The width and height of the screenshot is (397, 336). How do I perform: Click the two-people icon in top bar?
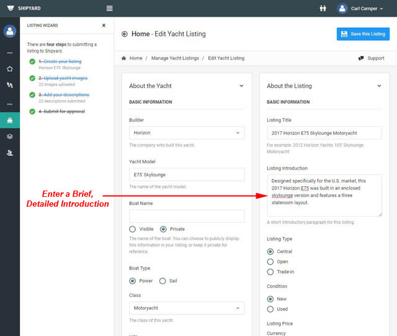pyautogui.click(x=323, y=9)
